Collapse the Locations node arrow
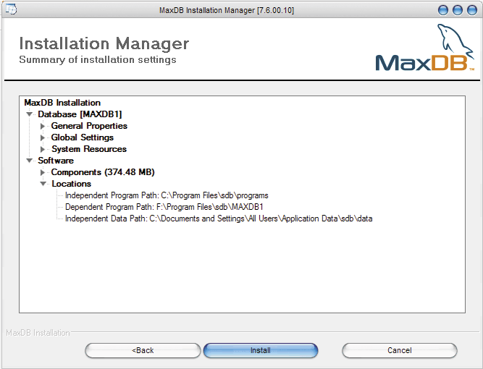Viewport: 483px width, 369px height. (x=43, y=184)
